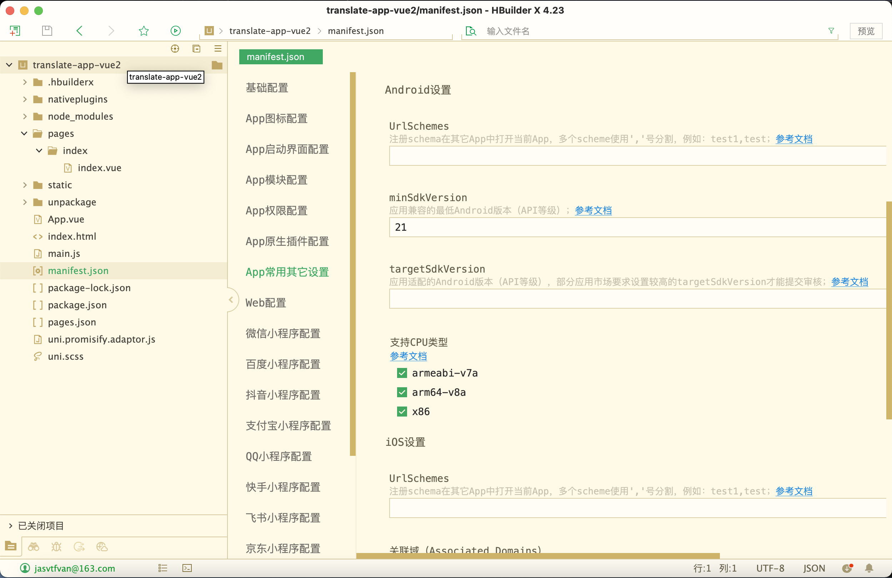Click the new file toolbar icon

(15, 31)
